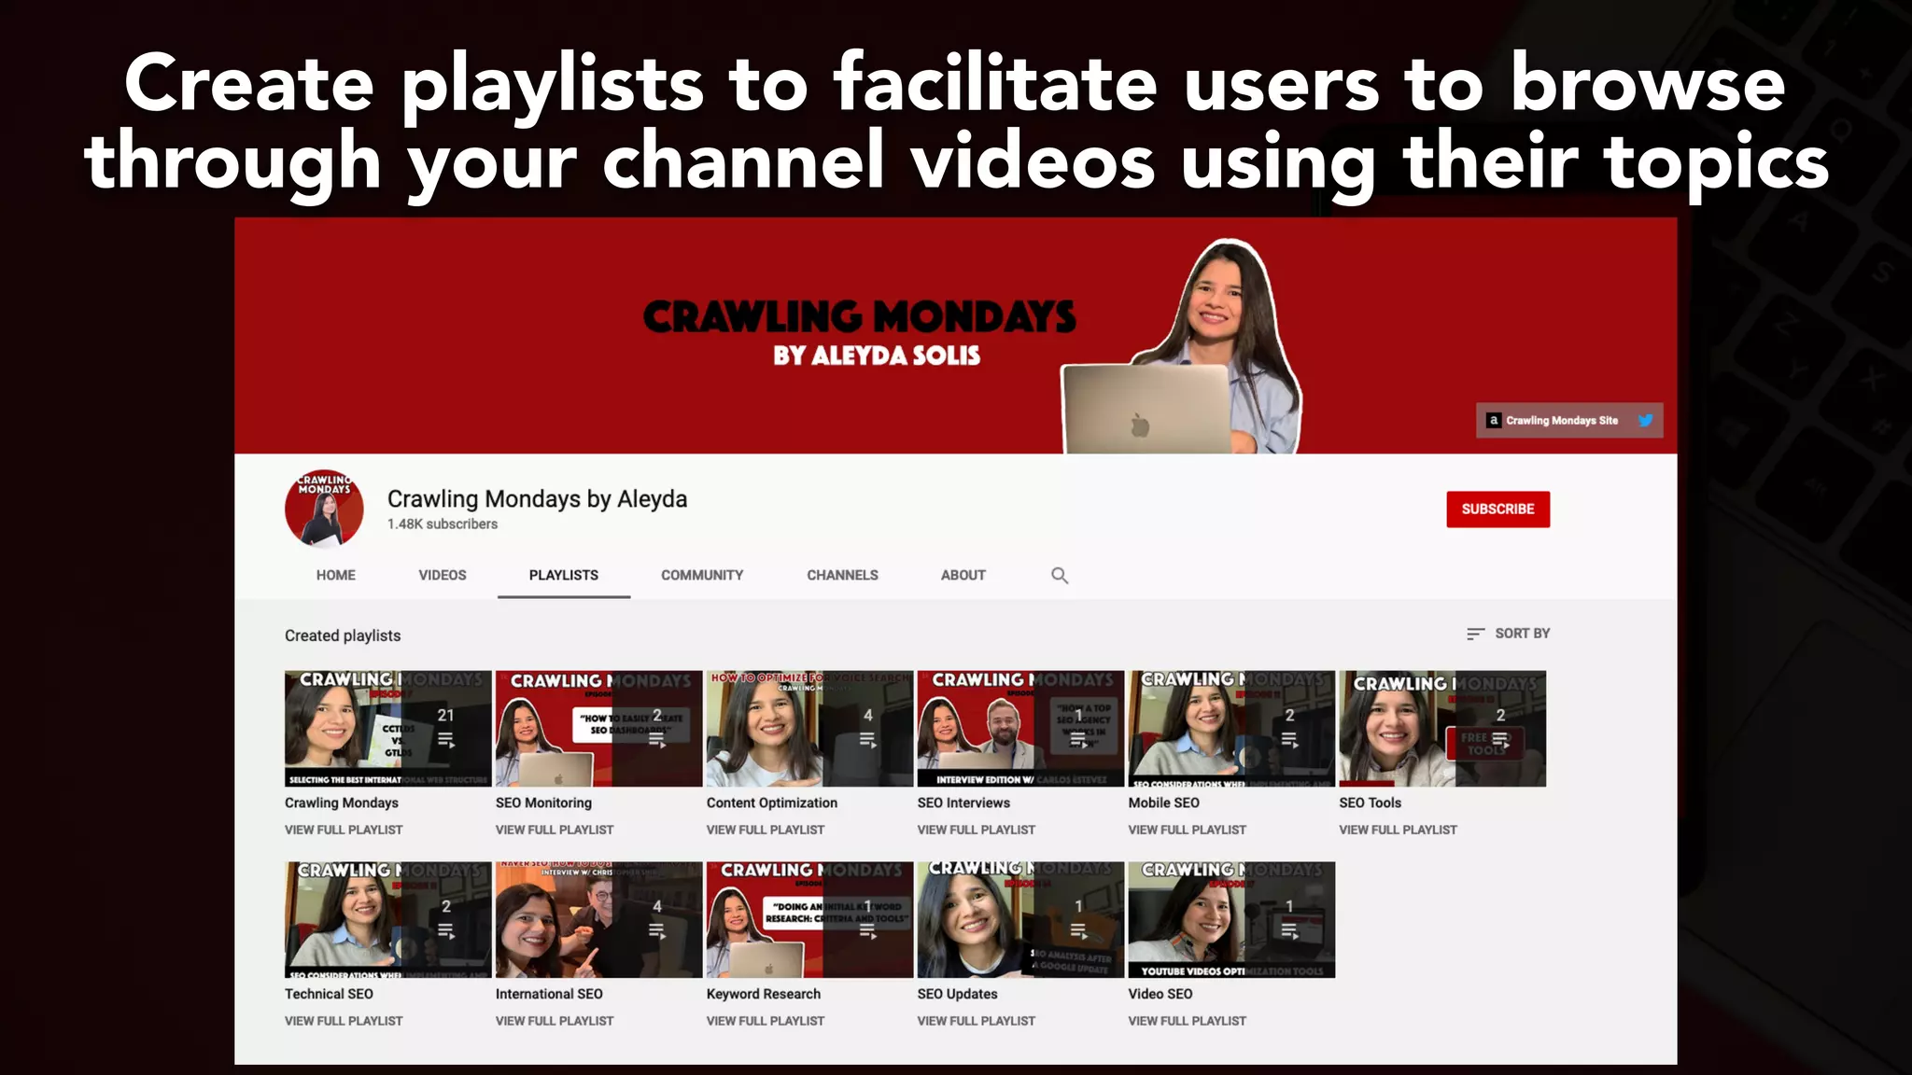Image resolution: width=1912 pixels, height=1075 pixels.
Task: Click View Full Playlist under Keyword Research
Action: pyautogui.click(x=766, y=1021)
